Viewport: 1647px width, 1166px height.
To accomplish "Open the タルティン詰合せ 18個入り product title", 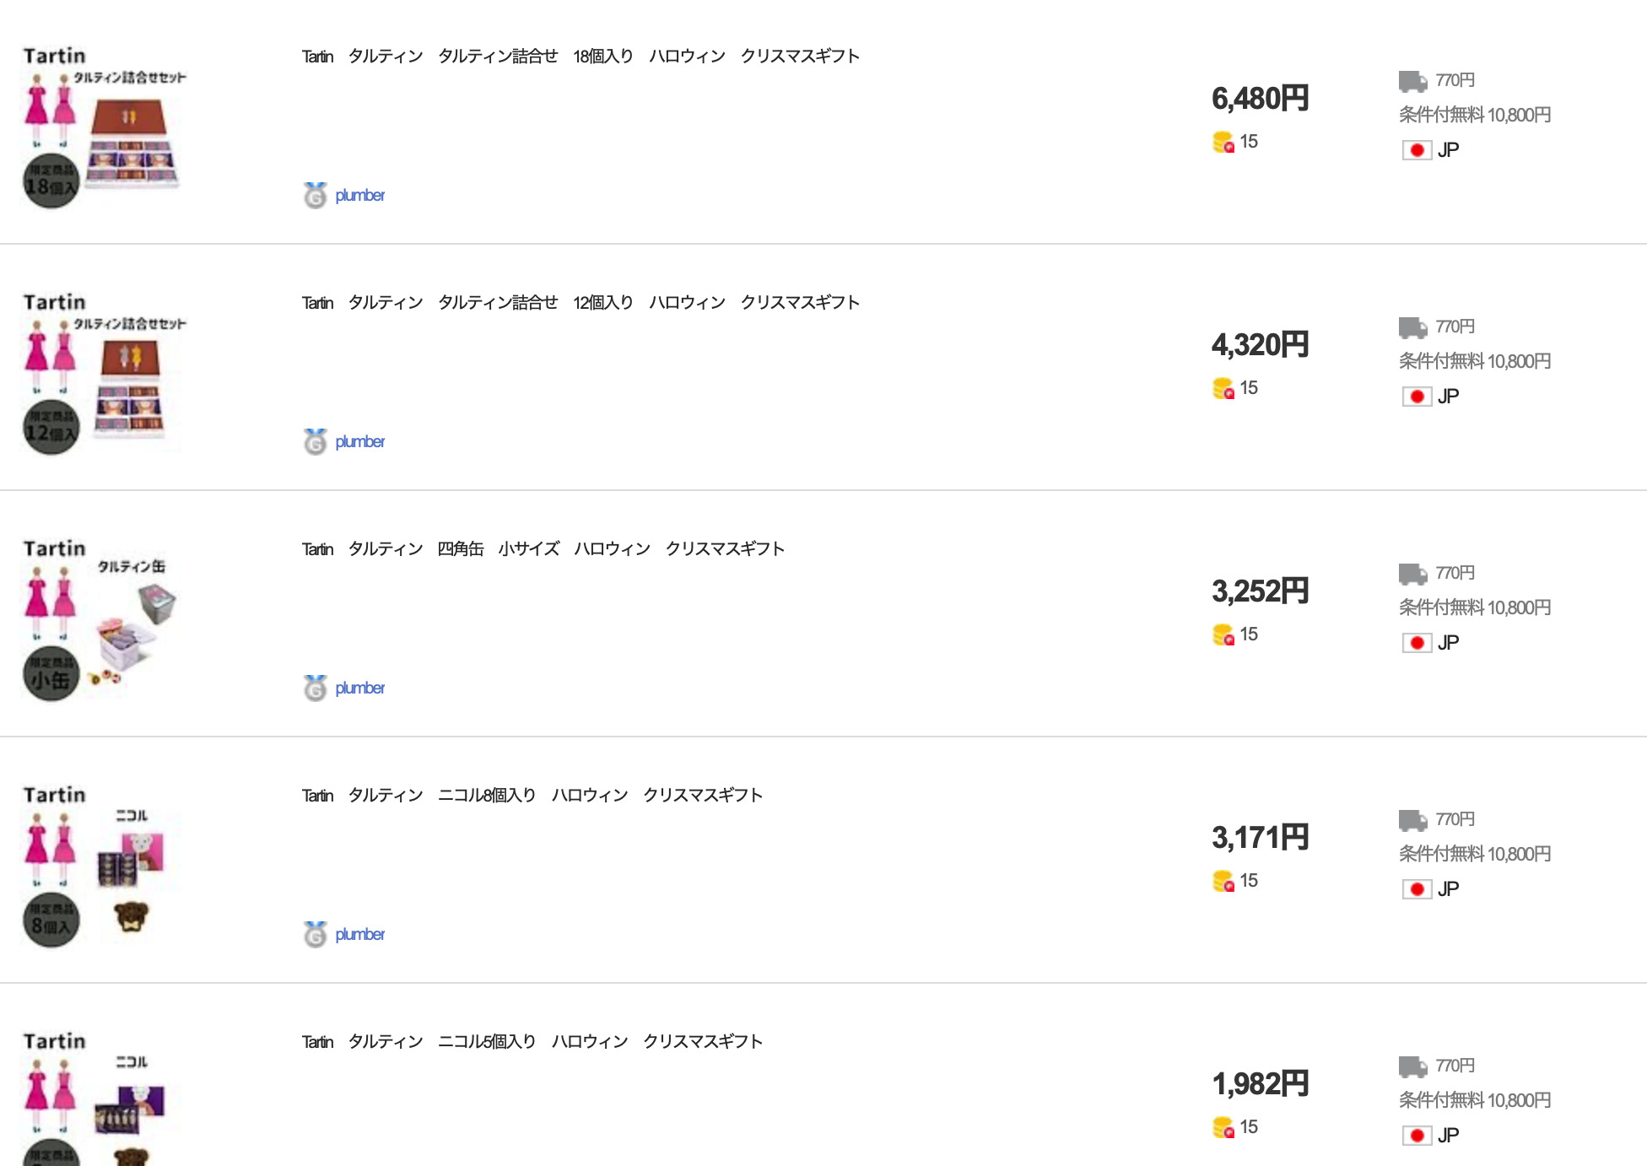I will tap(580, 57).
